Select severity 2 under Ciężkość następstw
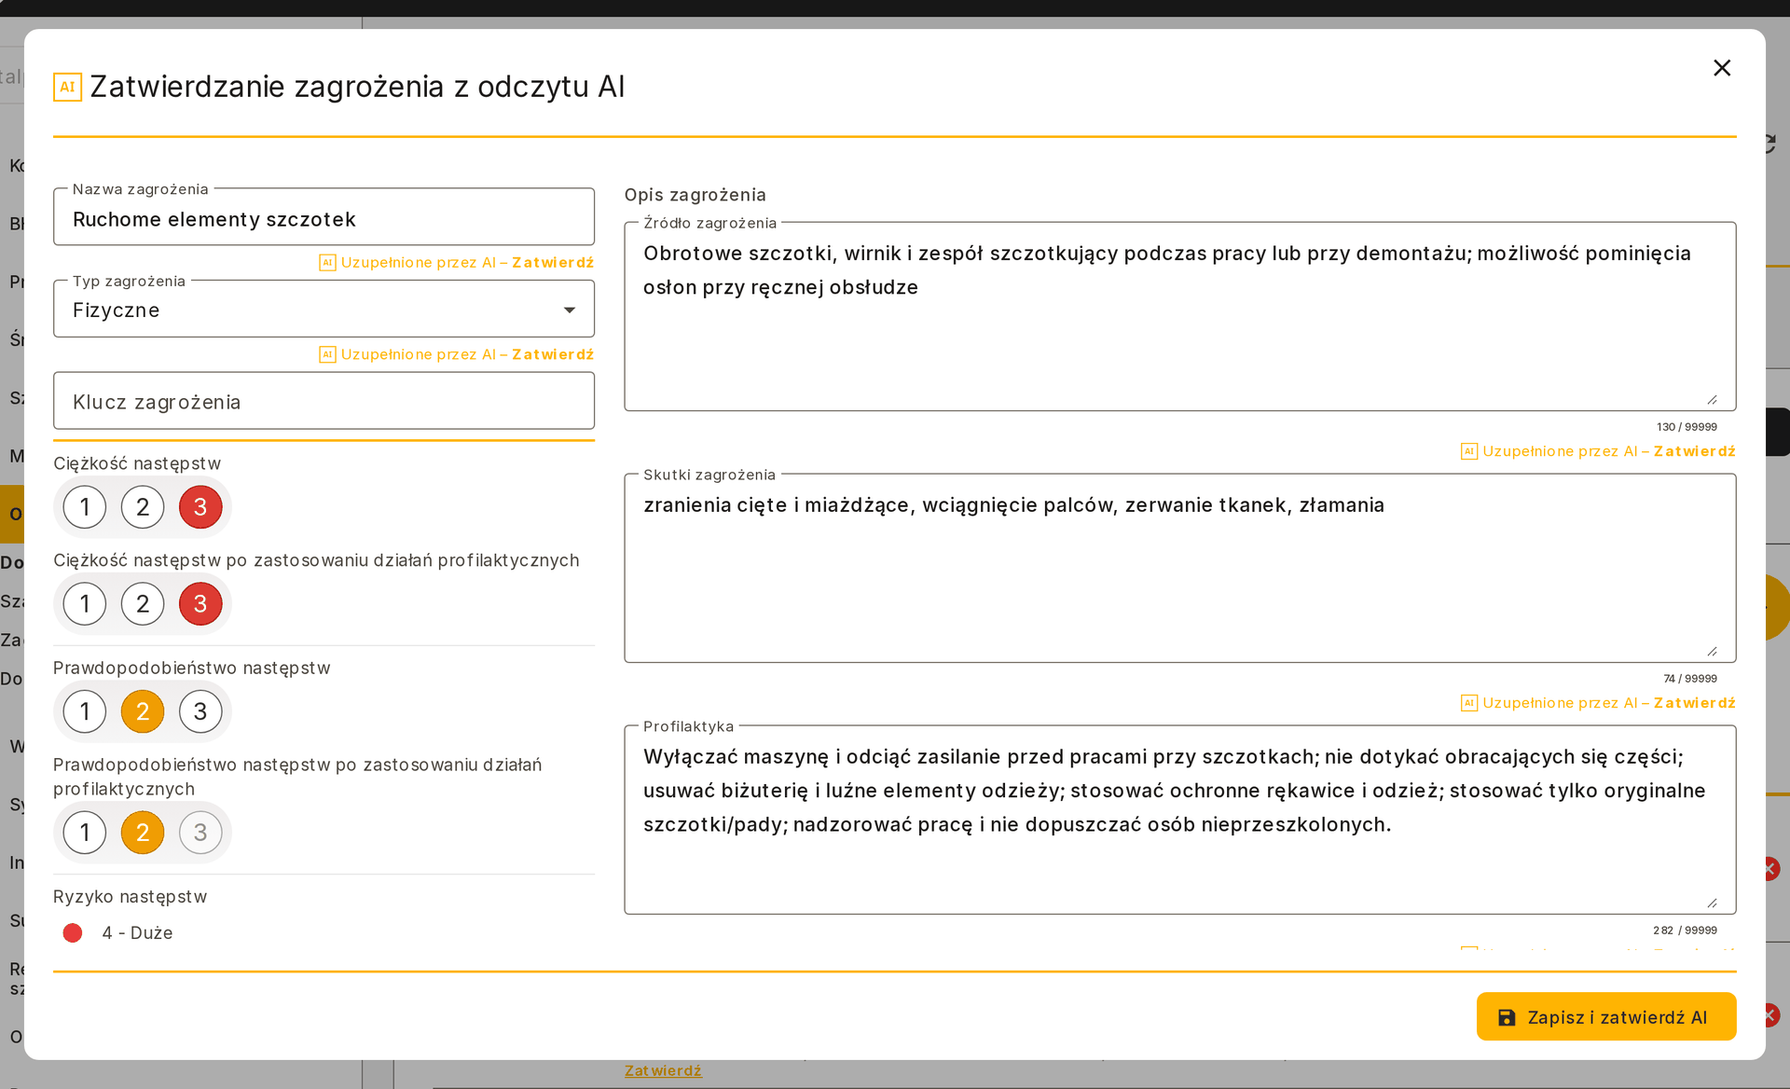The width and height of the screenshot is (1790, 1089). 143,507
